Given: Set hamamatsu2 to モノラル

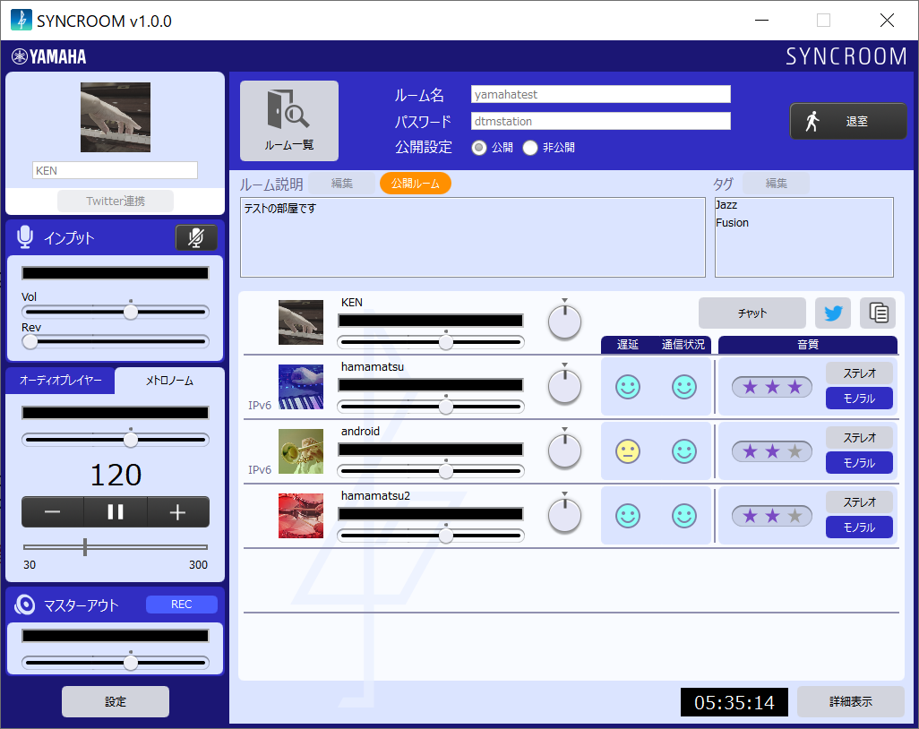Looking at the screenshot, I should click(x=859, y=527).
